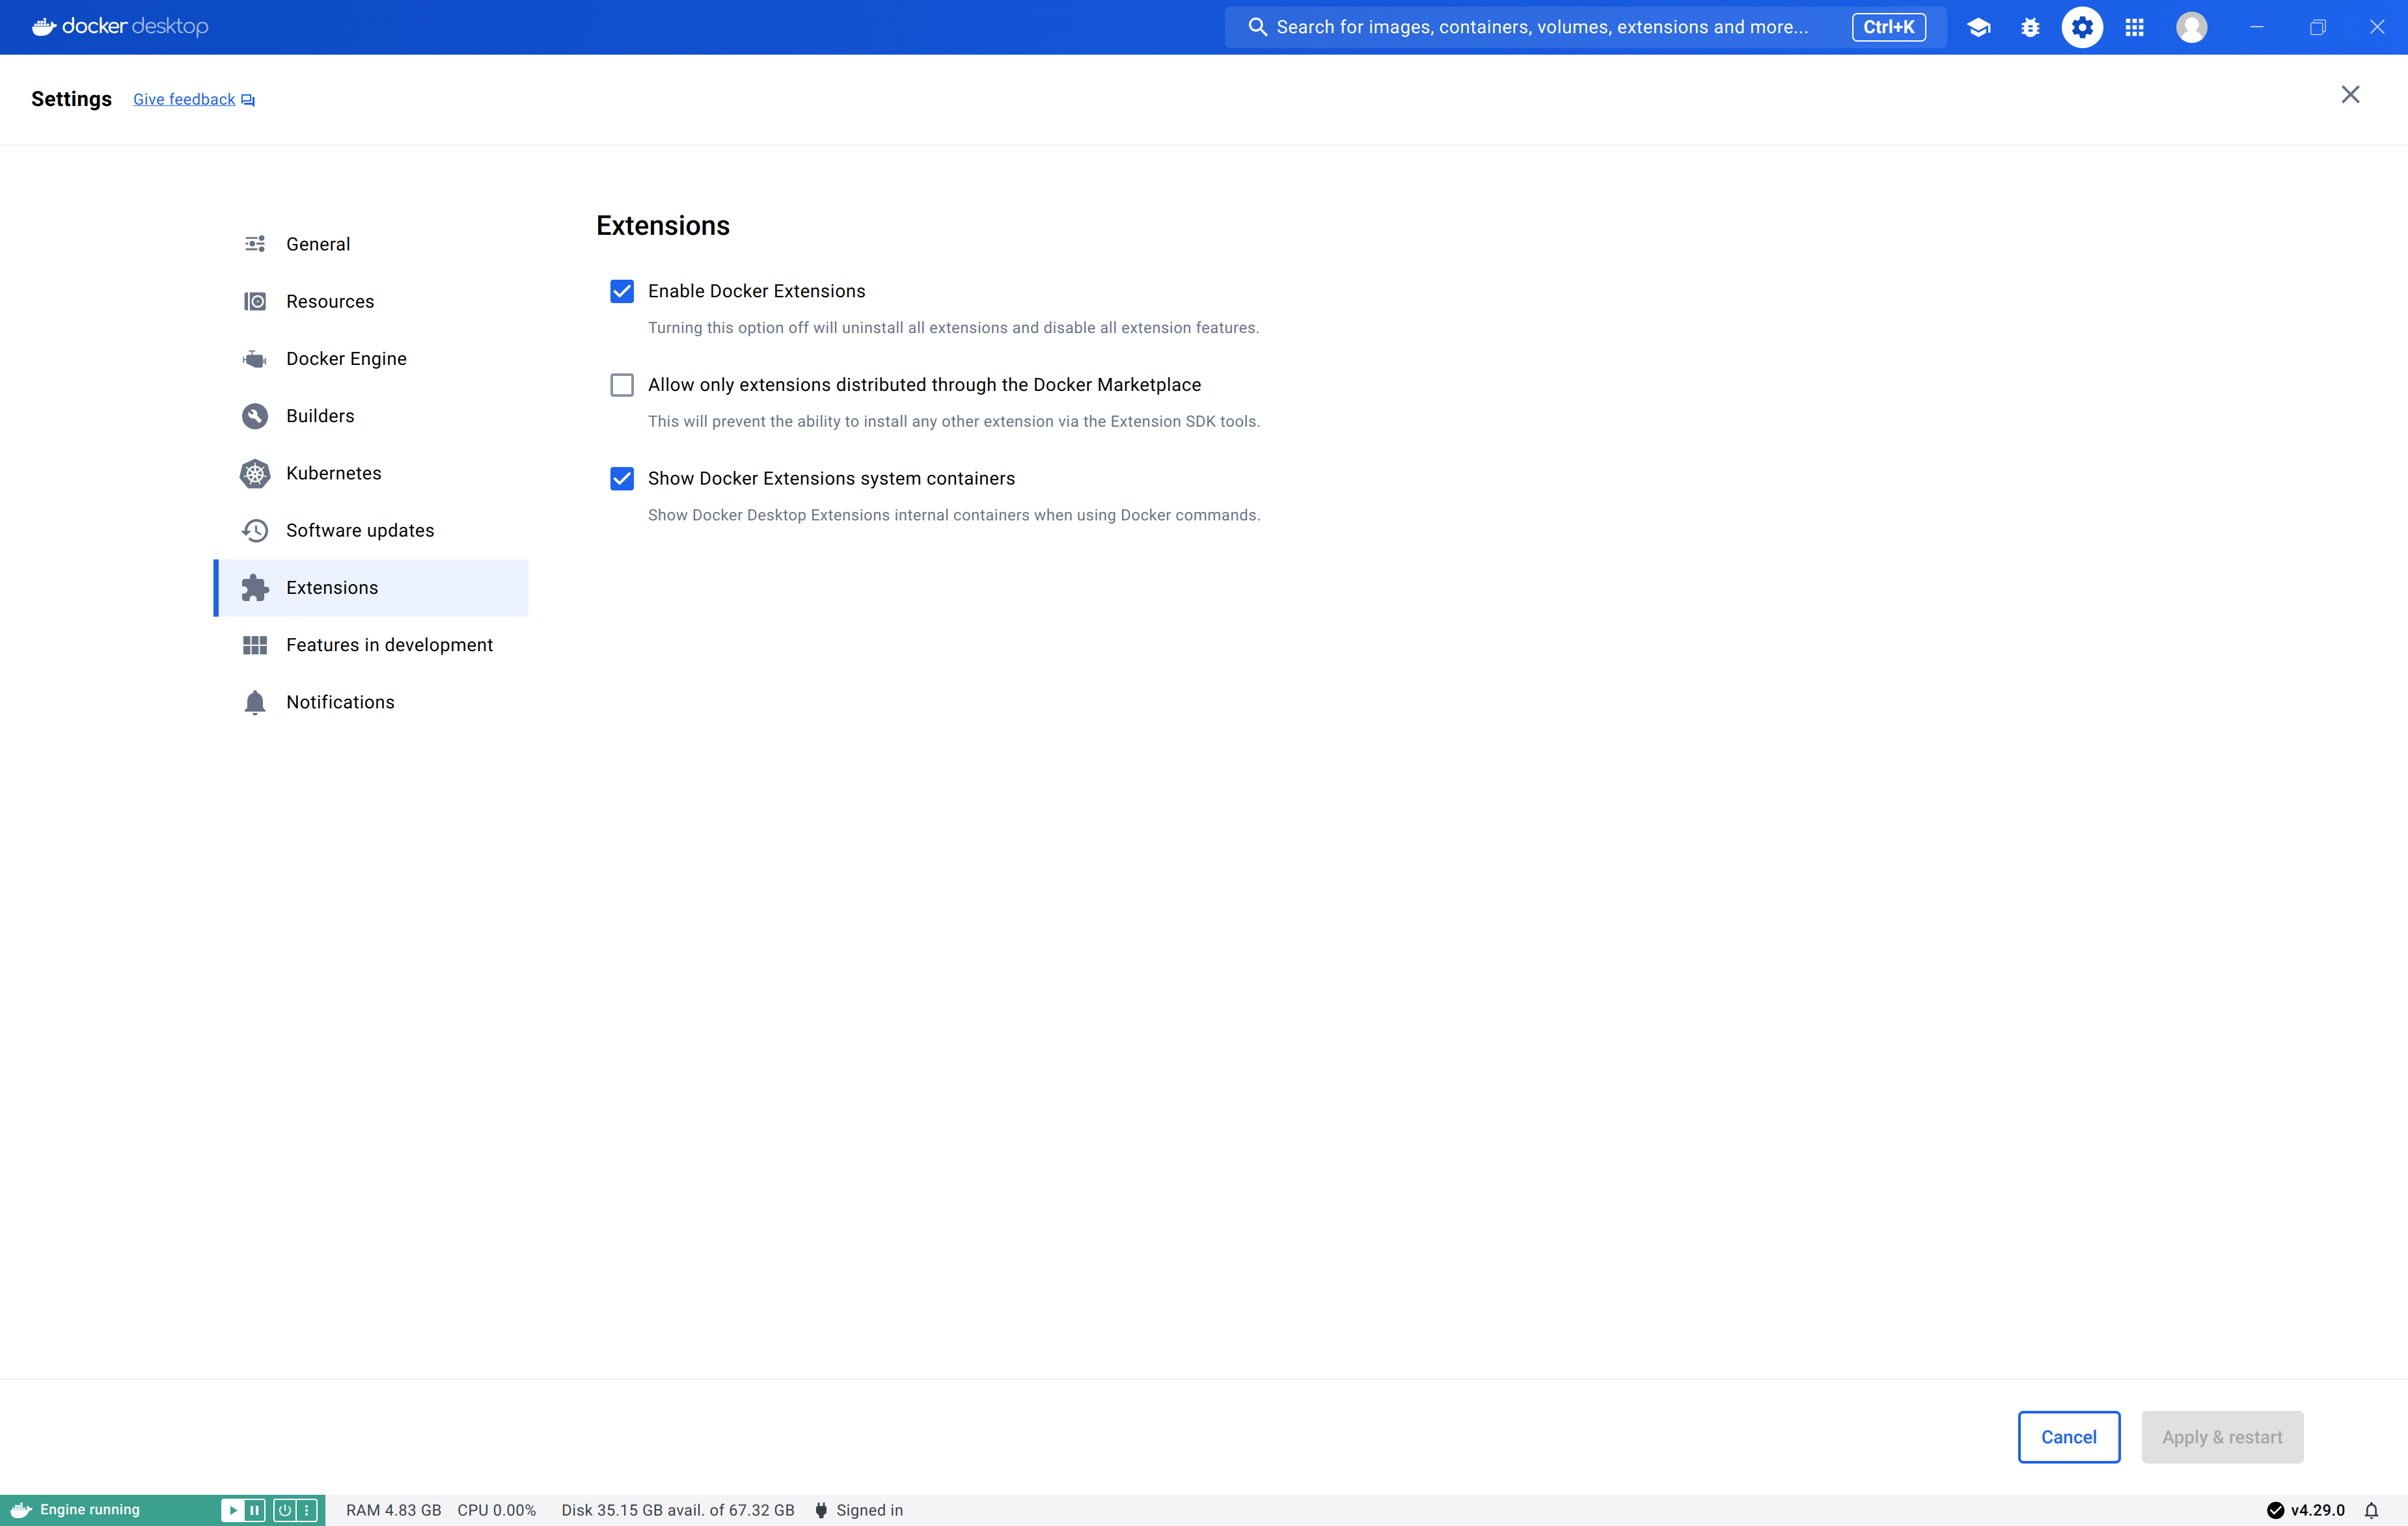Click the Notifications bell icon in sidebar
The image size is (2408, 1526).
pos(255,703)
